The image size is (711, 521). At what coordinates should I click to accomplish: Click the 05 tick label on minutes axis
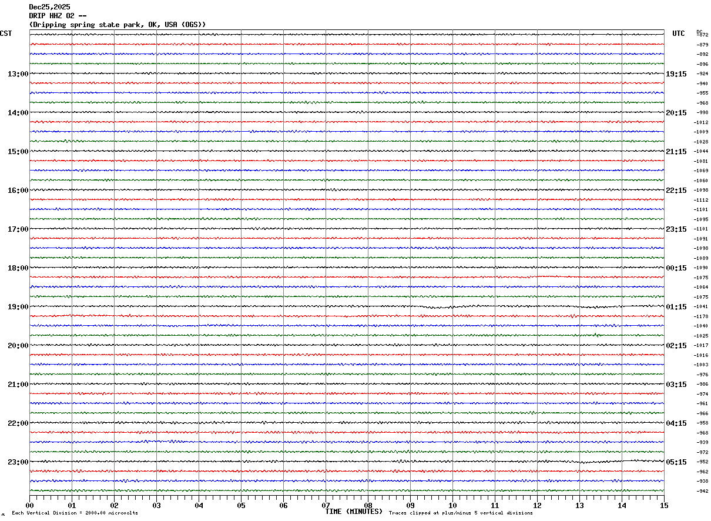pos(241,505)
